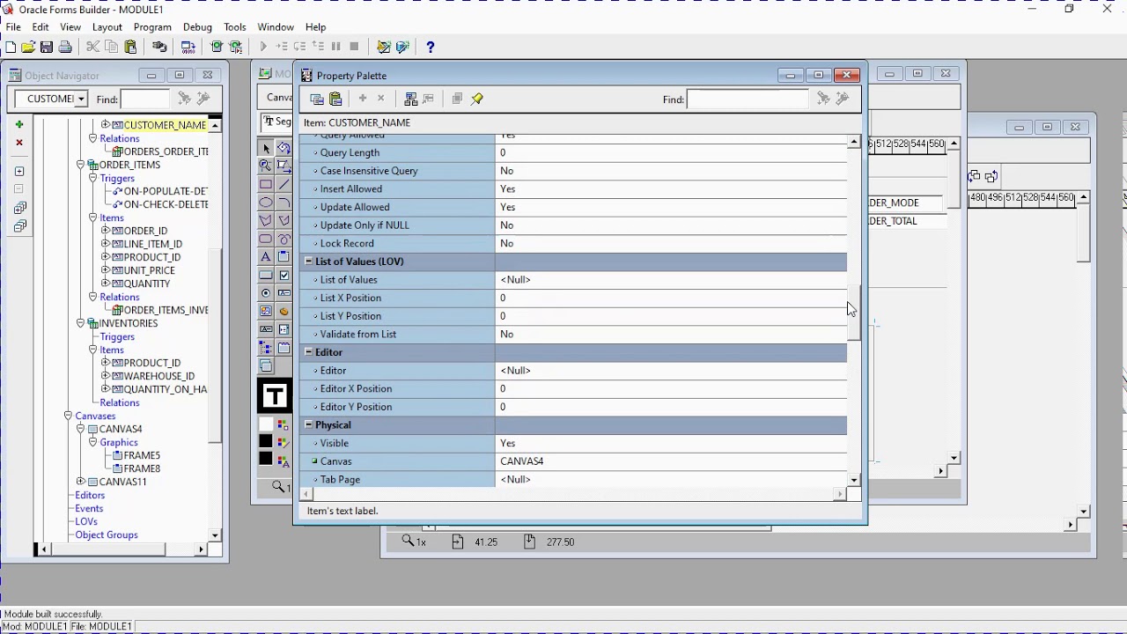Click scroll down arrow in Property Palette

854,480
